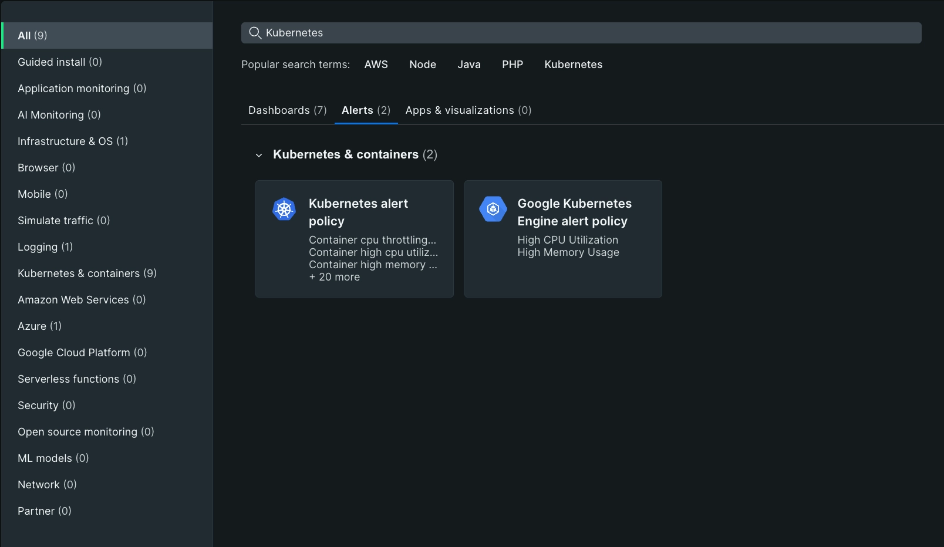
Task: Select Browser (0) category
Action: (107, 167)
